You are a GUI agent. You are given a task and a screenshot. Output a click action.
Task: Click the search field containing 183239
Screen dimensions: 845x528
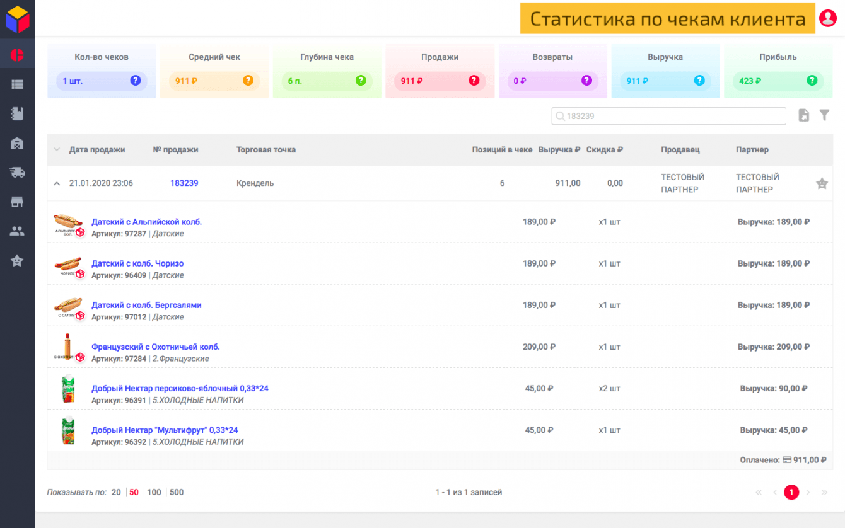(x=668, y=116)
